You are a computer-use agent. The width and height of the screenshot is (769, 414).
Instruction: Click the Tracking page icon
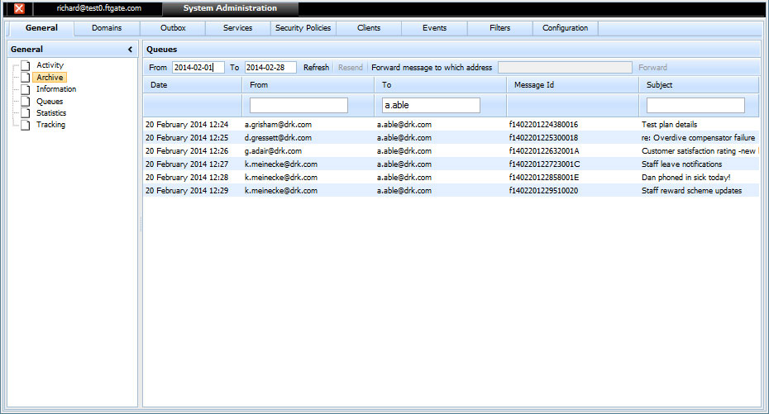(26, 125)
